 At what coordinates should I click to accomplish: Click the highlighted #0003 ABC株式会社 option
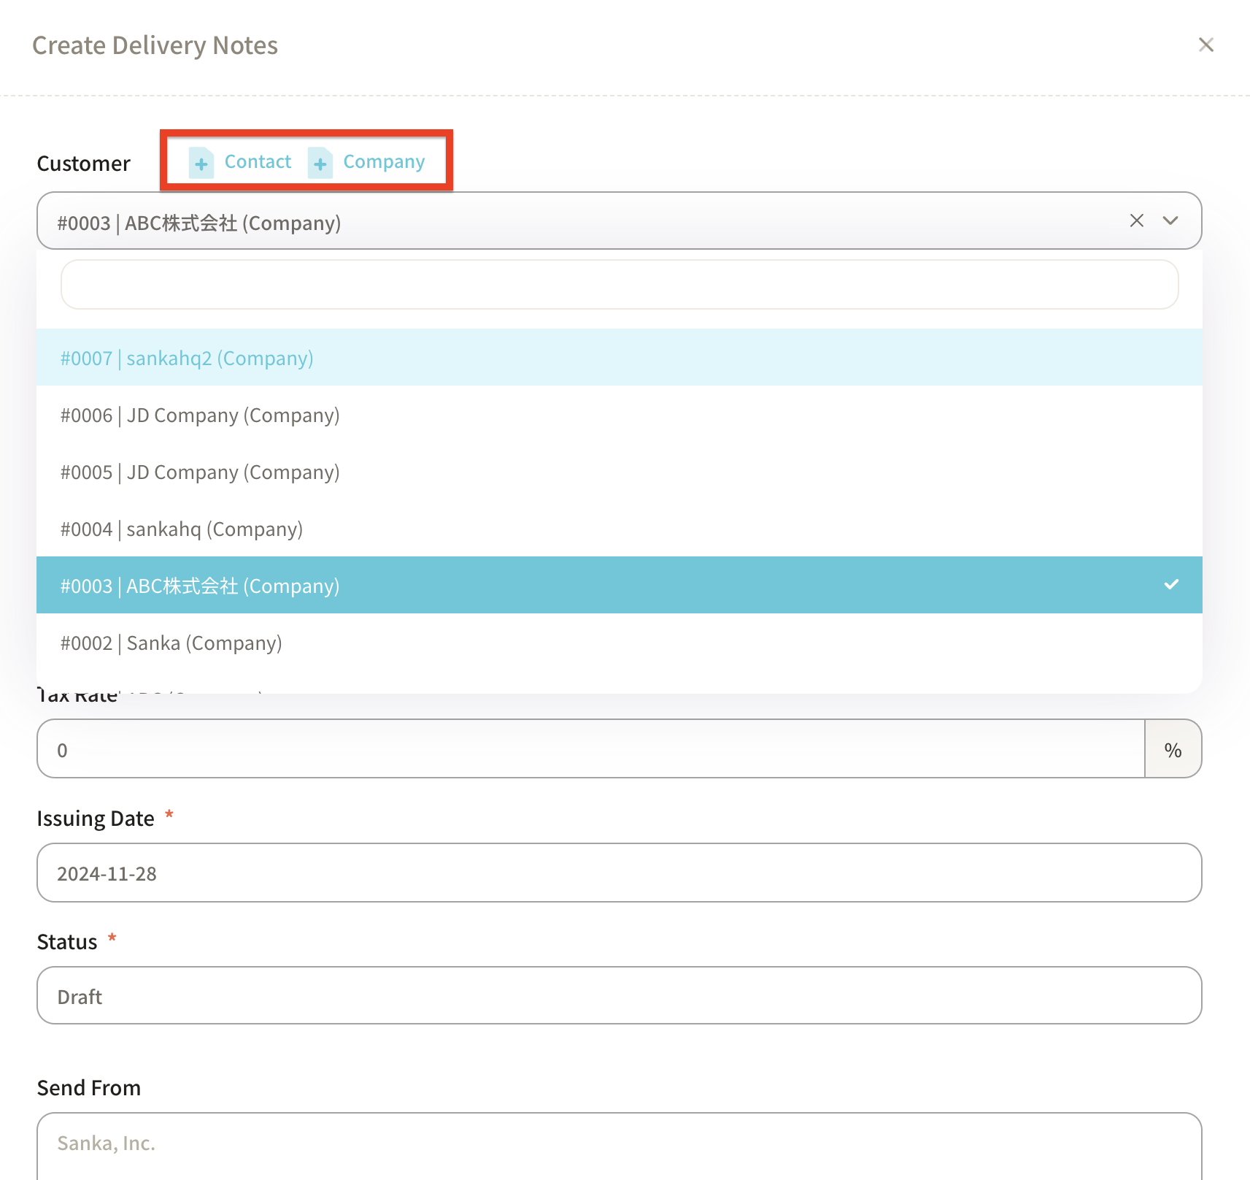pyautogui.click(x=200, y=586)
